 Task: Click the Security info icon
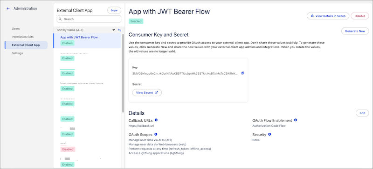click(x=269, y=134)
